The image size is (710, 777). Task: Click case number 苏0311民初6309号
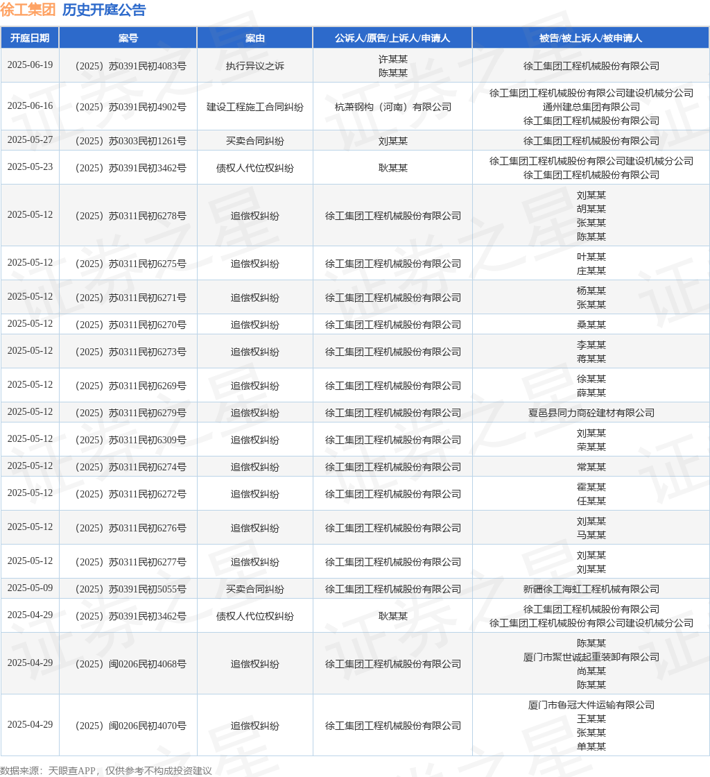tap(131, 440)
